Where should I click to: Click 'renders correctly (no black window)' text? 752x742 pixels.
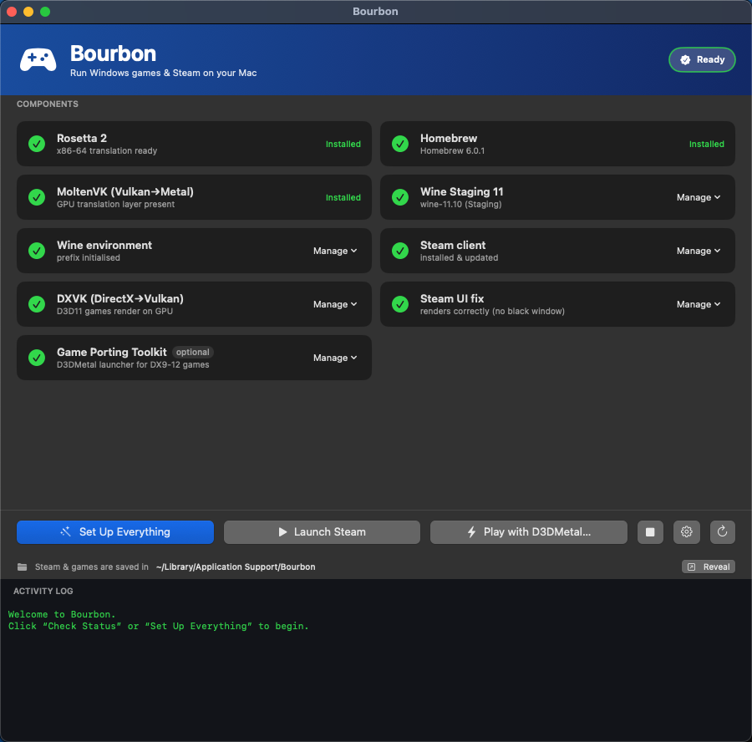pos(492,312)
